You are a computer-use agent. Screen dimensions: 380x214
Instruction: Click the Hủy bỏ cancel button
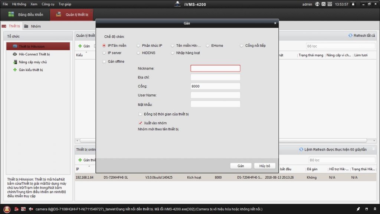coord(265,166)
